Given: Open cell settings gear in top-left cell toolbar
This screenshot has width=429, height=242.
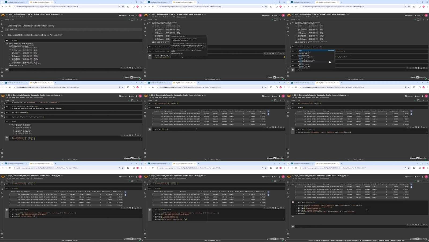Looking at the screenshot, I should [132, 68].
